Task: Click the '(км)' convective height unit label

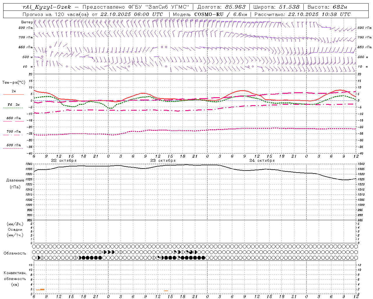Action: 15,284
